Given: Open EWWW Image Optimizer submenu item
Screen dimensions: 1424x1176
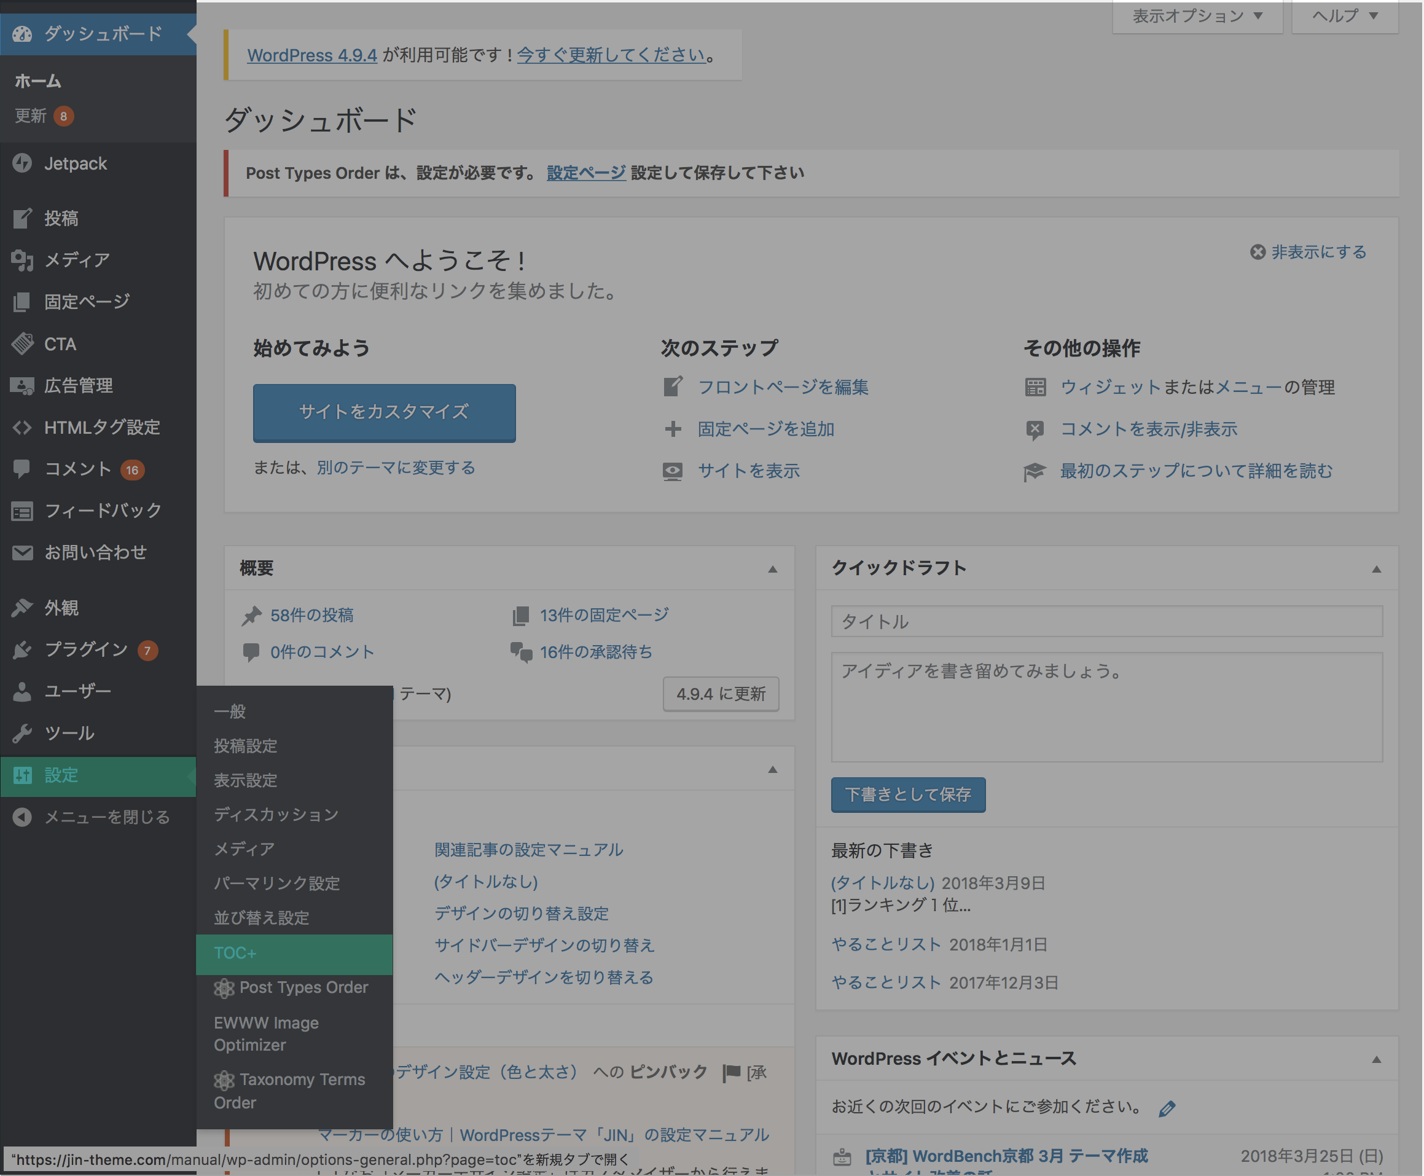Looking at the screenshot, I should pyautogui.click(x=294, y=1035).
